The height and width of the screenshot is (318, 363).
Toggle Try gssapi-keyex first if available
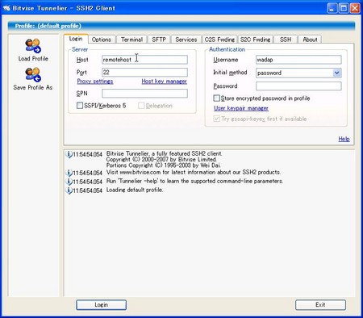[217, 119]
